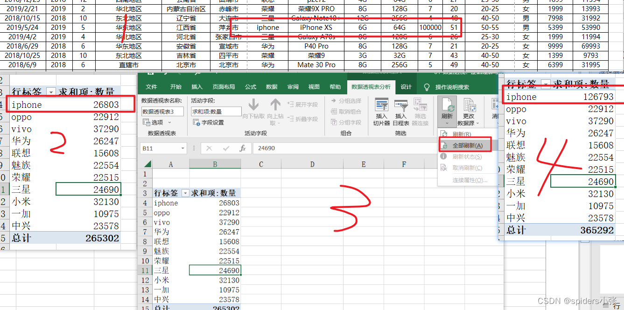Open the PivotTable Options (选项) dropdown
This screenshot has width=624, height=310.
coord(158,122)
